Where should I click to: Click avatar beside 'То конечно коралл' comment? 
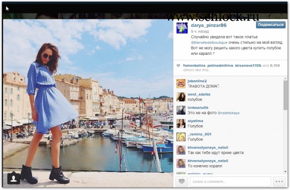[181, 164]
